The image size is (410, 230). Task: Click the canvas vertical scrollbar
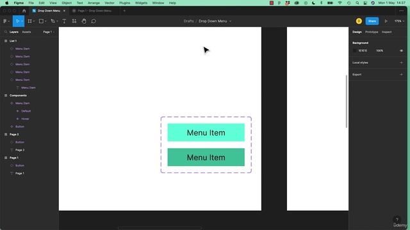(x=347, y=101)
